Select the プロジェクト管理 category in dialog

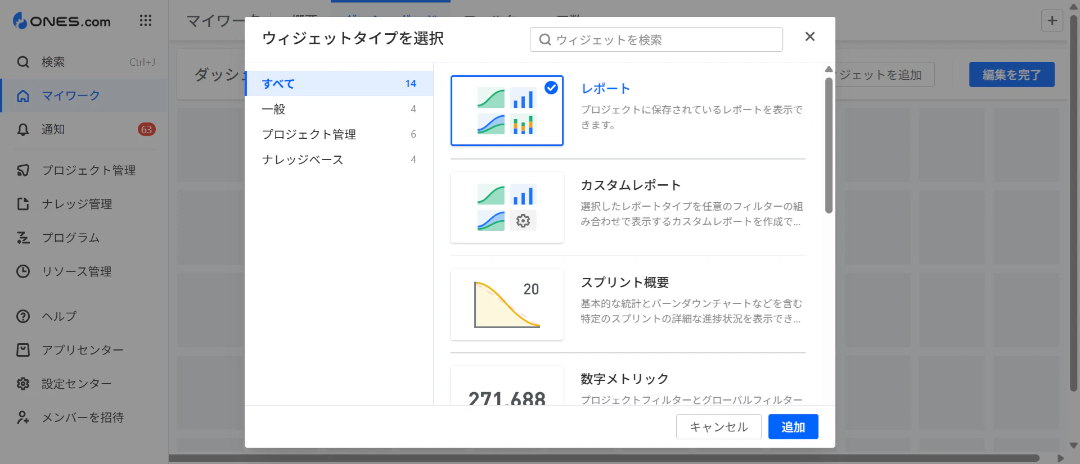(x=339, y=134)
